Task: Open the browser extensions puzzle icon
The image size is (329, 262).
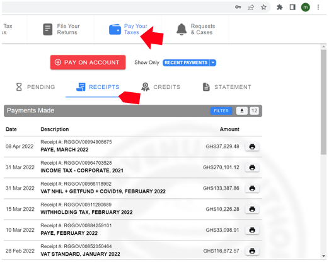Action: coord(279,8)
